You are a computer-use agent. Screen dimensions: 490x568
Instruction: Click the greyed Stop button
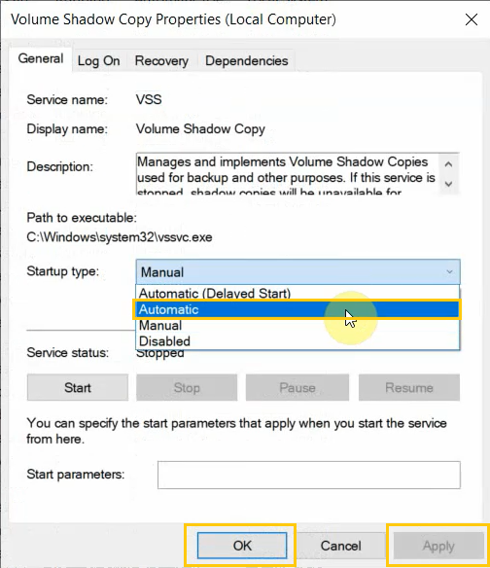187,388
